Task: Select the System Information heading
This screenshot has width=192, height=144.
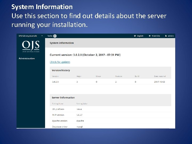Action: tap(62, 43)
